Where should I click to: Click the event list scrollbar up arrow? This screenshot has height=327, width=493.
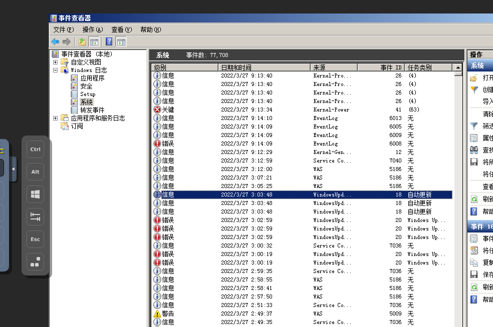point(458,67)
